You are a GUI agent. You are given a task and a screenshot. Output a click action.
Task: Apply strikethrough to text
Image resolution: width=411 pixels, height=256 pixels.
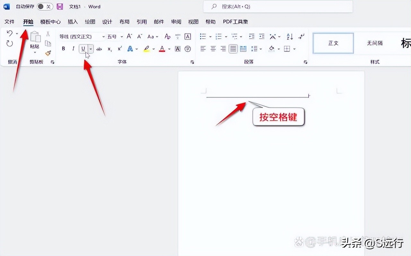[x=99, y=49]
